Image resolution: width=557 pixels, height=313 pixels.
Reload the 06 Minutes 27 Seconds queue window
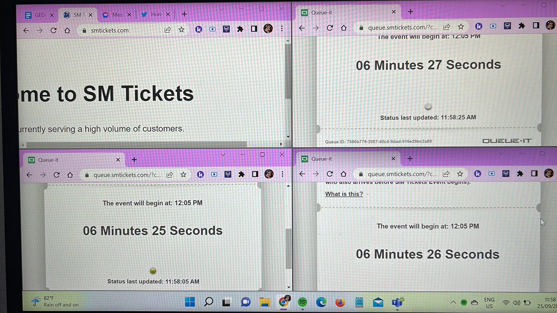click(330, 28)
